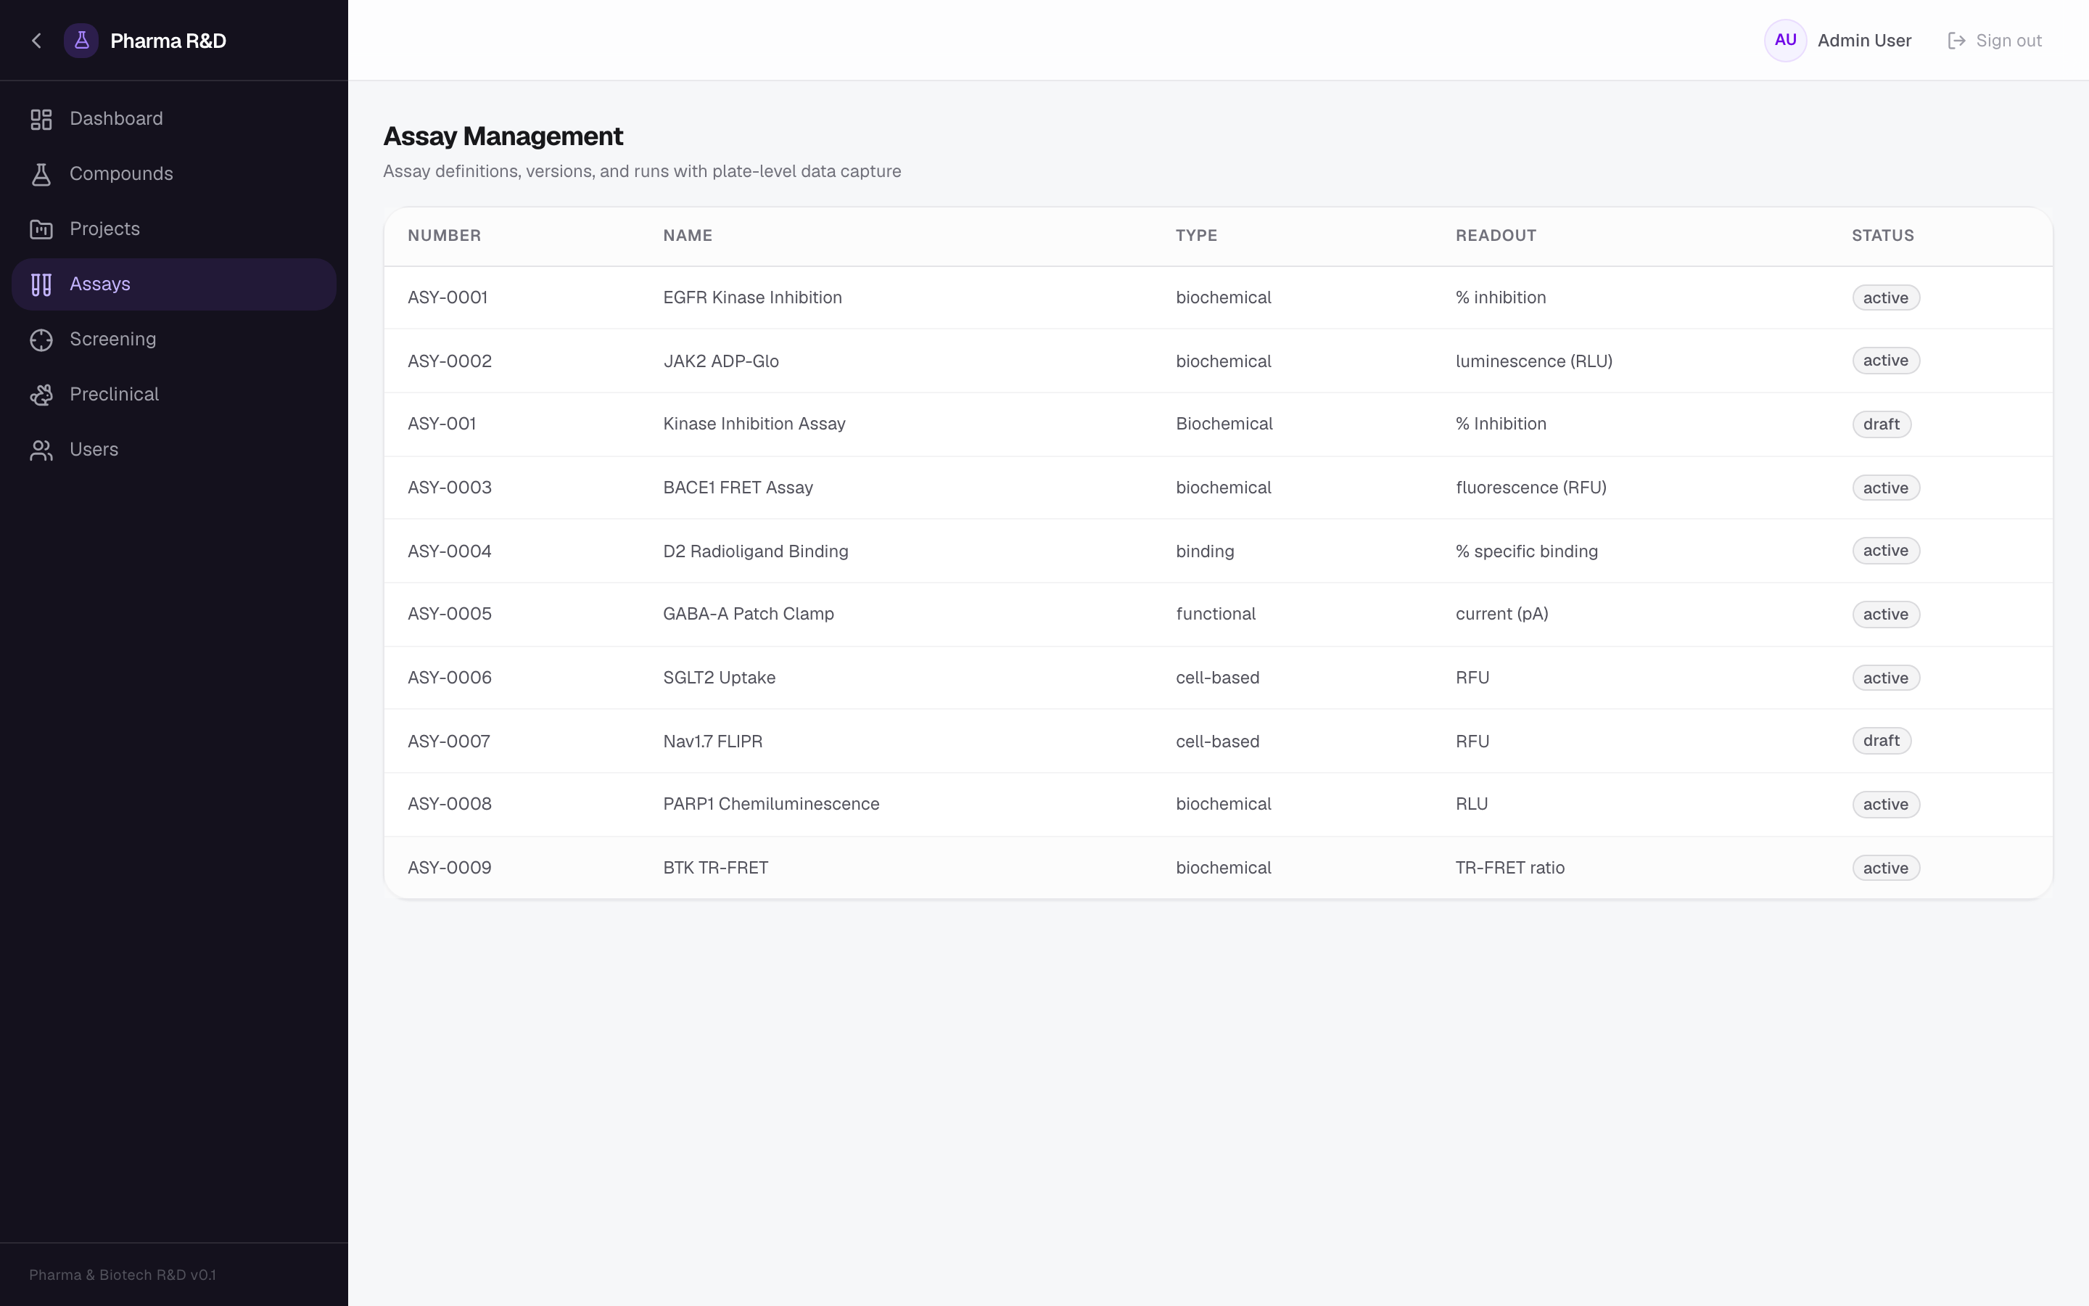Click the Screening target icon
The image size is (2089, 1306).
tap(41, 340)
